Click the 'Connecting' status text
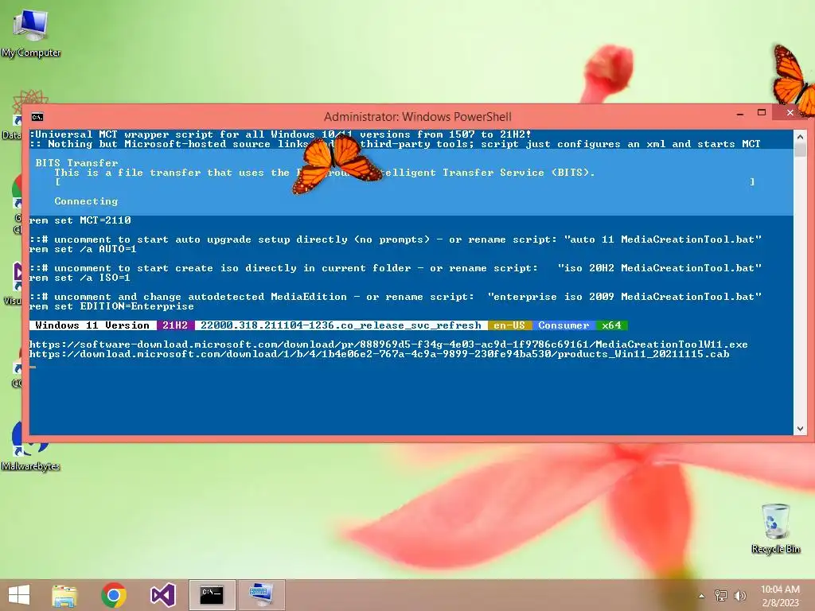 [86, 201]
